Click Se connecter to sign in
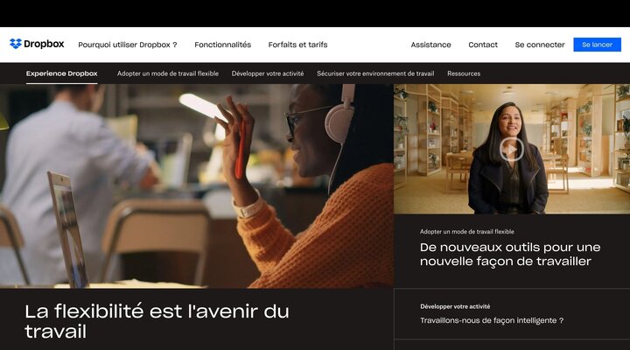This screenshot has width=630, height=350. (540, 45)
